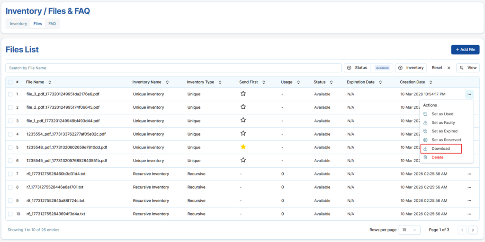Screen dimensions: 485x242
Task: Check the box for r9 txt file row
Action: pos(10,174)
